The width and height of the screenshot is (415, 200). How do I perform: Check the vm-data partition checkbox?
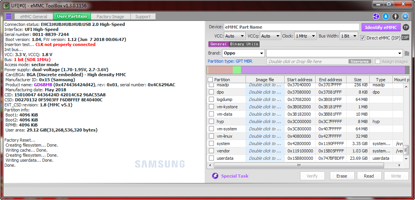click(x=211, y=114)
